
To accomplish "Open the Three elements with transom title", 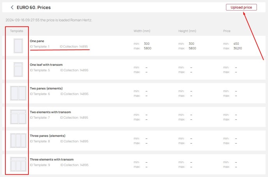I will (52, 159).
